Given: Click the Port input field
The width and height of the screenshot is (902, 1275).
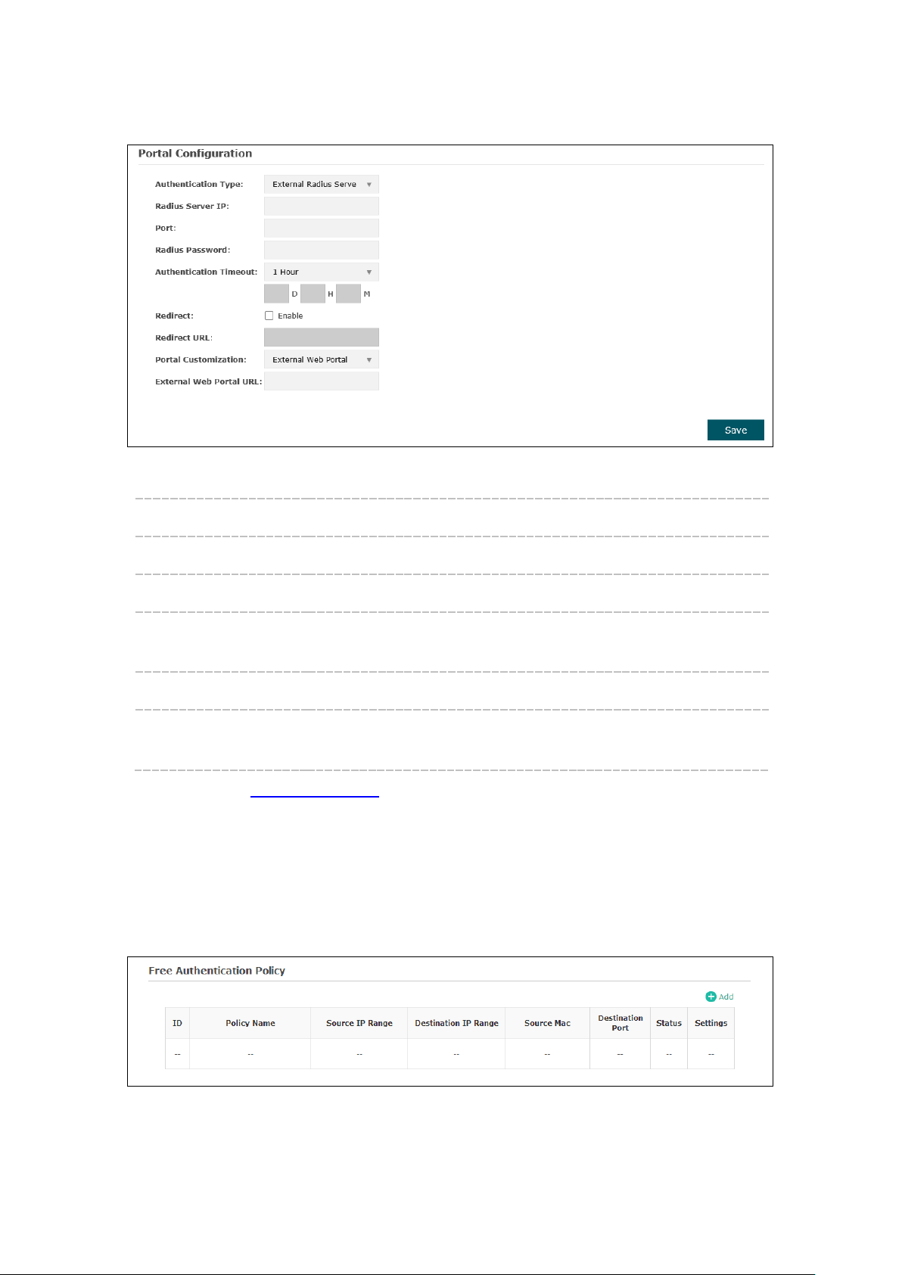Looking at the screenshot, I should [x=321, y=228].
